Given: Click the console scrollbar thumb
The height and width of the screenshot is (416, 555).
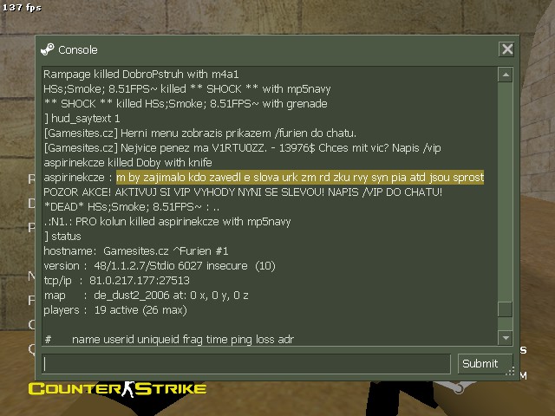Looking at the screenshot, I should click(x=505, y=309).
